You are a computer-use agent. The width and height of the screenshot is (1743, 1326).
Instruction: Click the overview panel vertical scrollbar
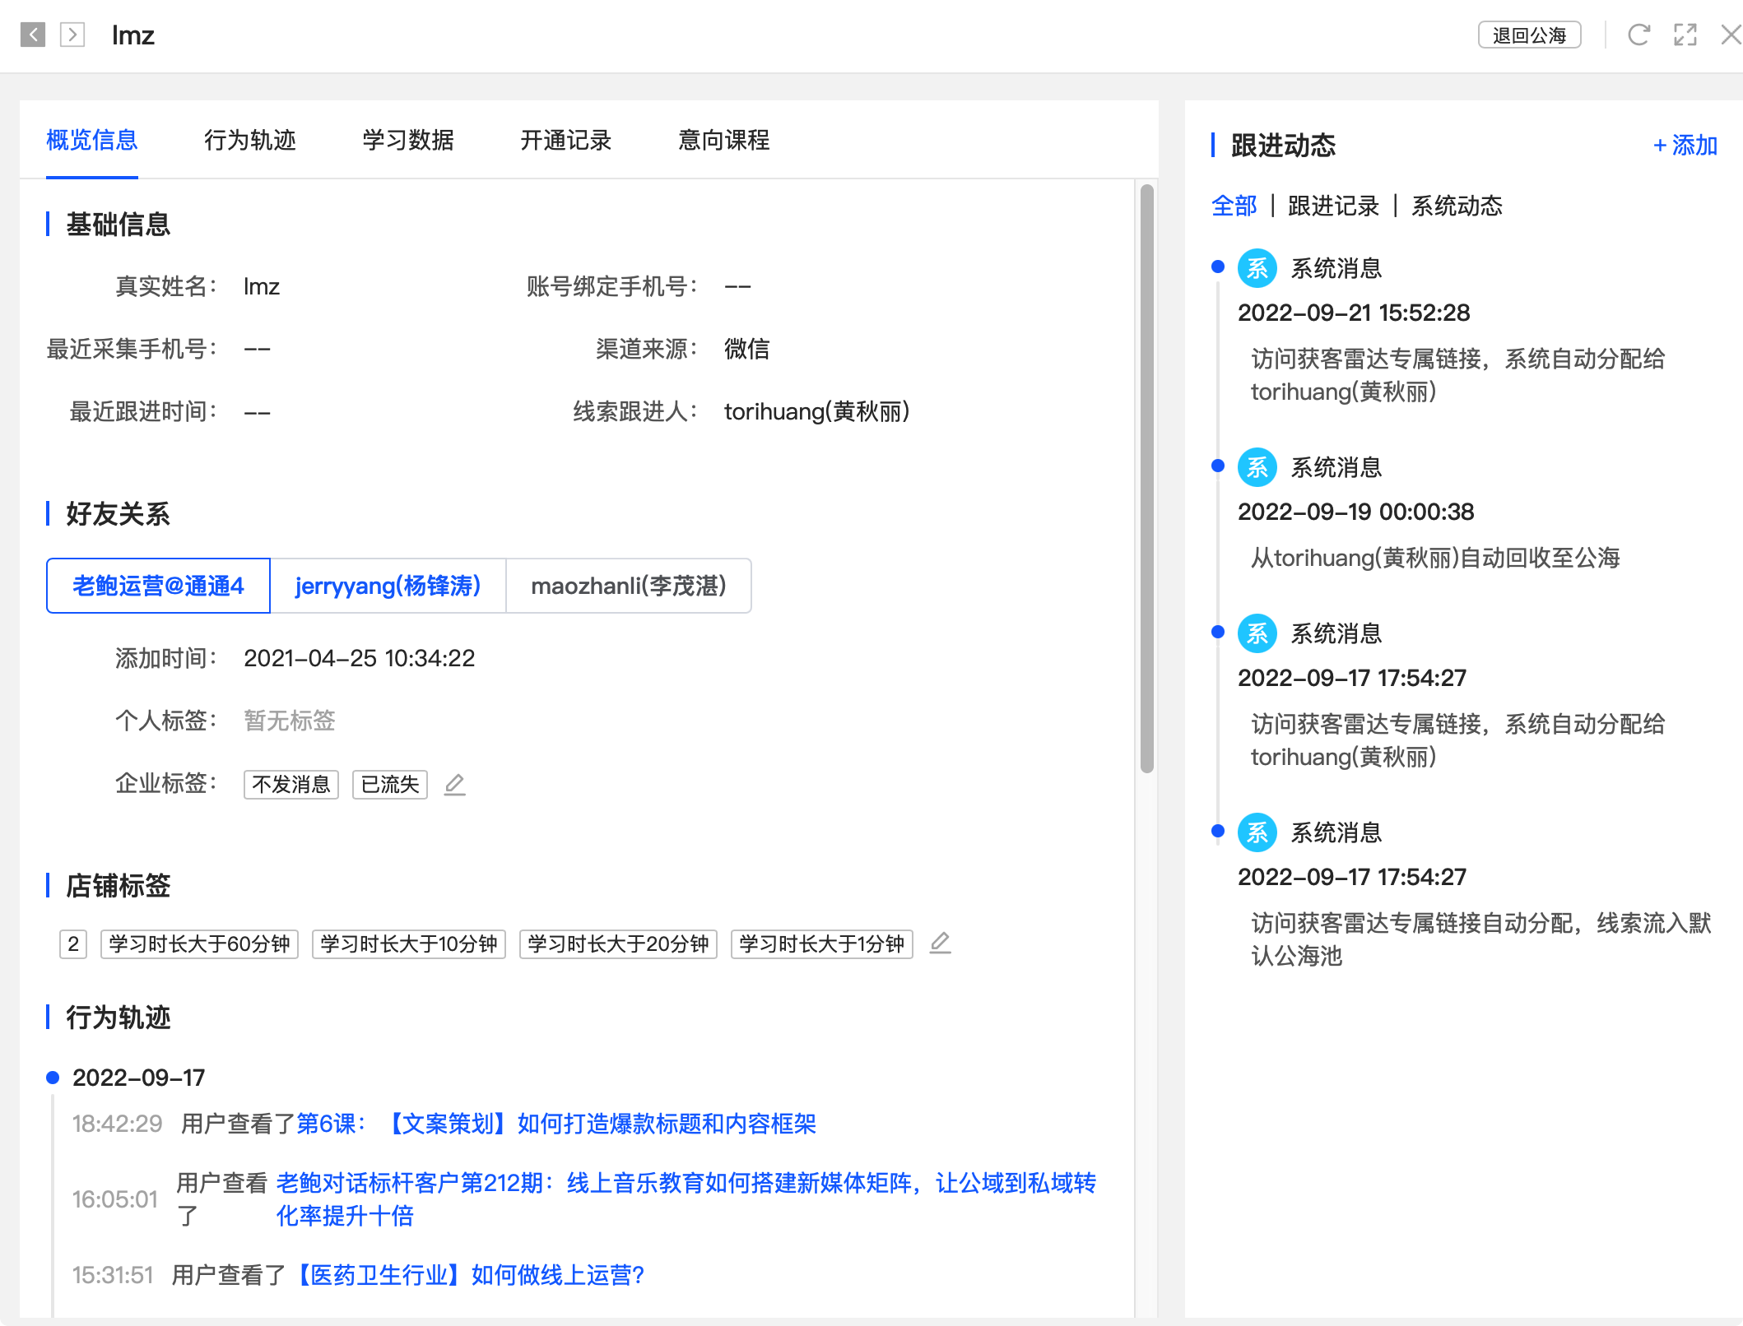pyautogui.click(x=1146, y=479)
